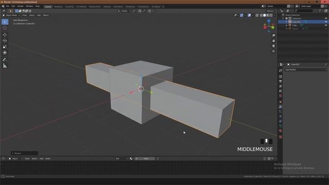The height and width of the screenshot is (185, 329).
Task: Switch to material preview shading
Action: click(x=268, y=15)
